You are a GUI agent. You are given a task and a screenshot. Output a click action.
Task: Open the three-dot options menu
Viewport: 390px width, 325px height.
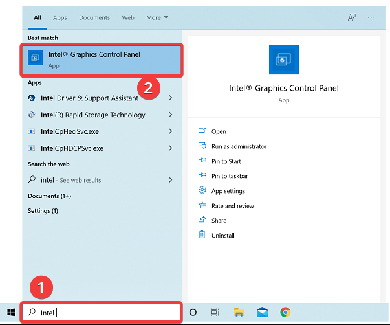click(x=371, y=17)
